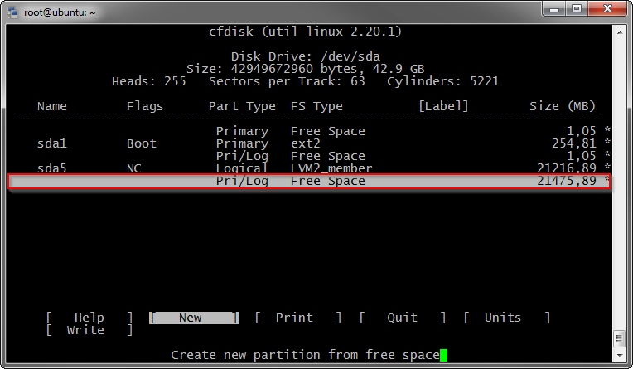Click the PuTTY icon in the title bar
633x369 pixels.
tap(12, 12)
